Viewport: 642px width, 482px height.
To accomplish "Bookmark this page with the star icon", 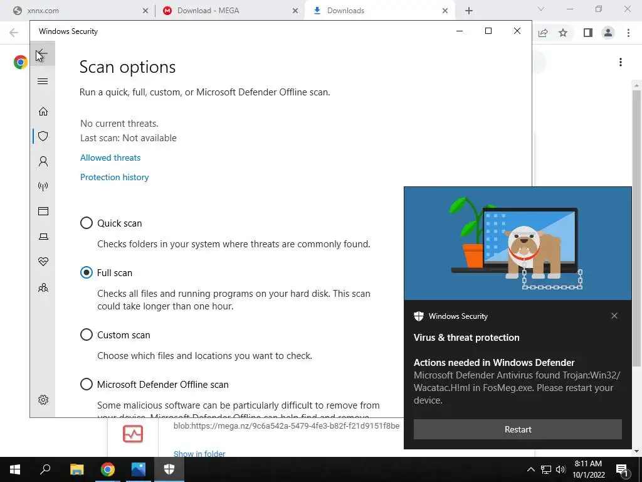I will [x=564, y=33].
